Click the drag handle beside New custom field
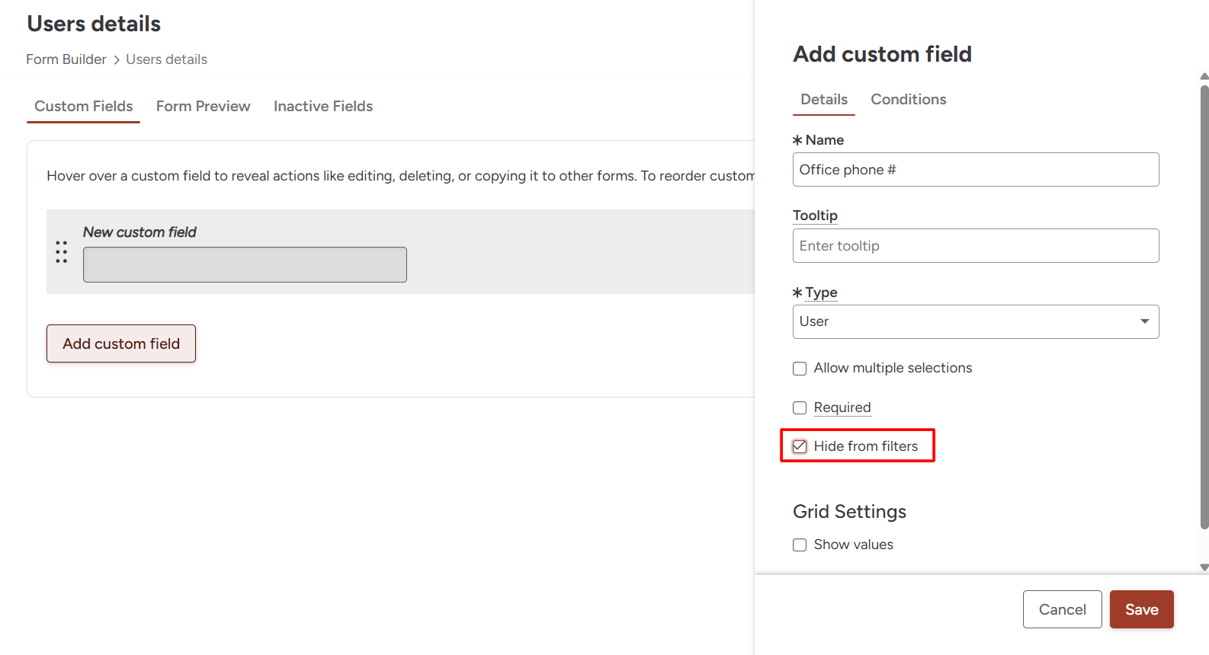Viewport: 1209px width, 655px height. pyautogui.click(x=61, y=252)
